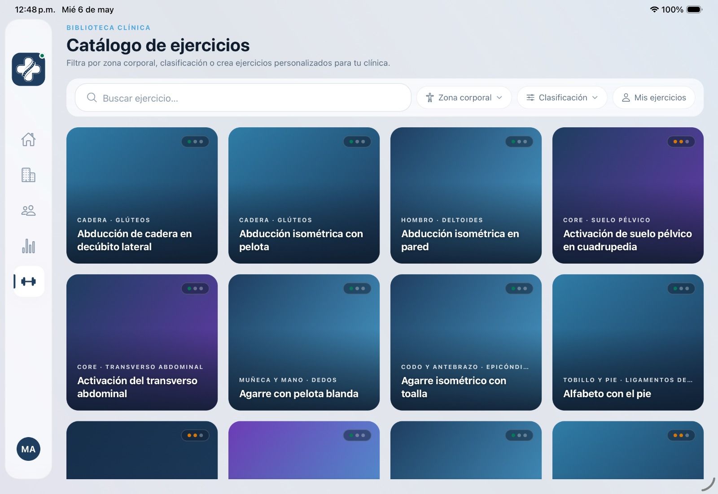
Task: Open Activación de suelo pélvico en cuadrupedia
Action: click(628, 195)
